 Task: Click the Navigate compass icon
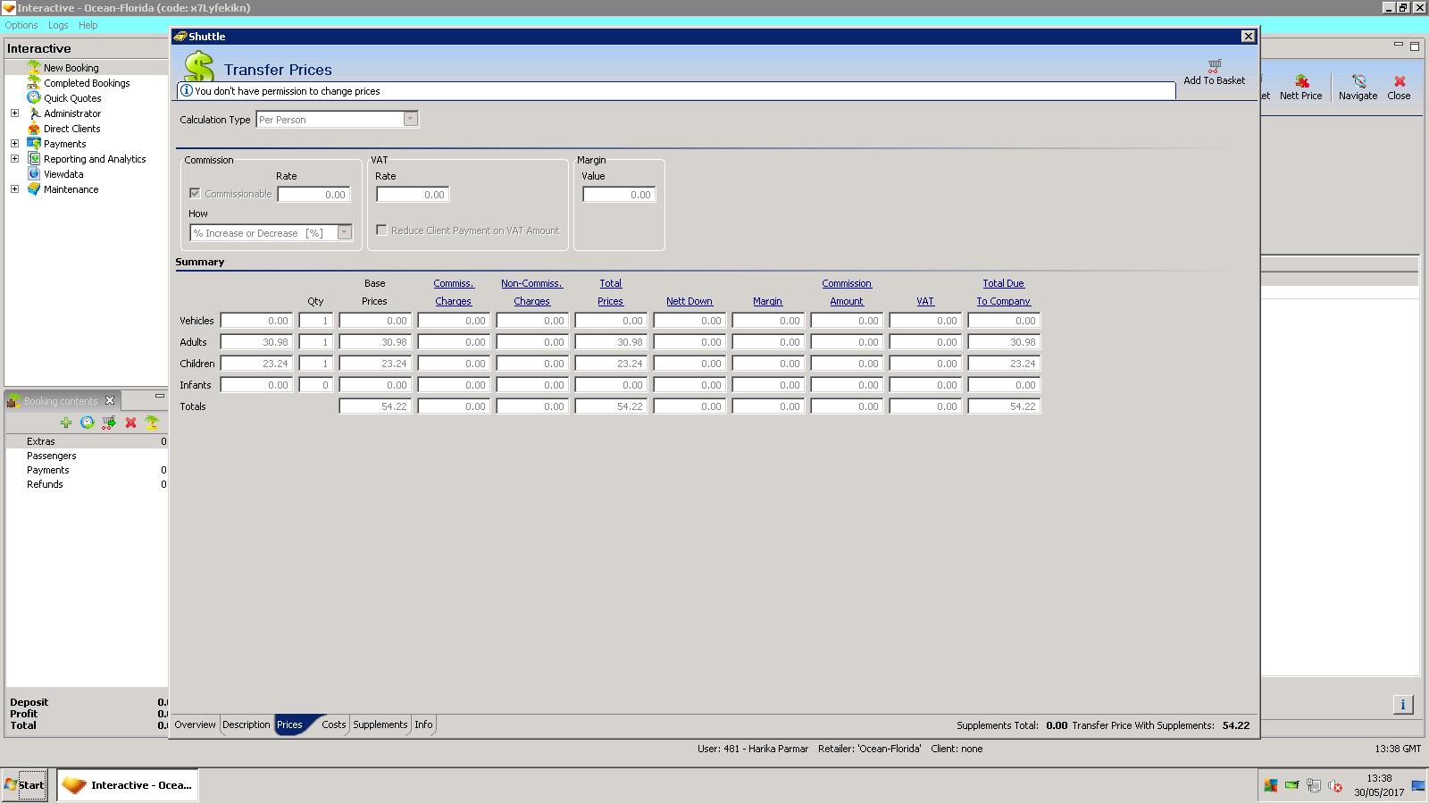tap(1358, 81)
